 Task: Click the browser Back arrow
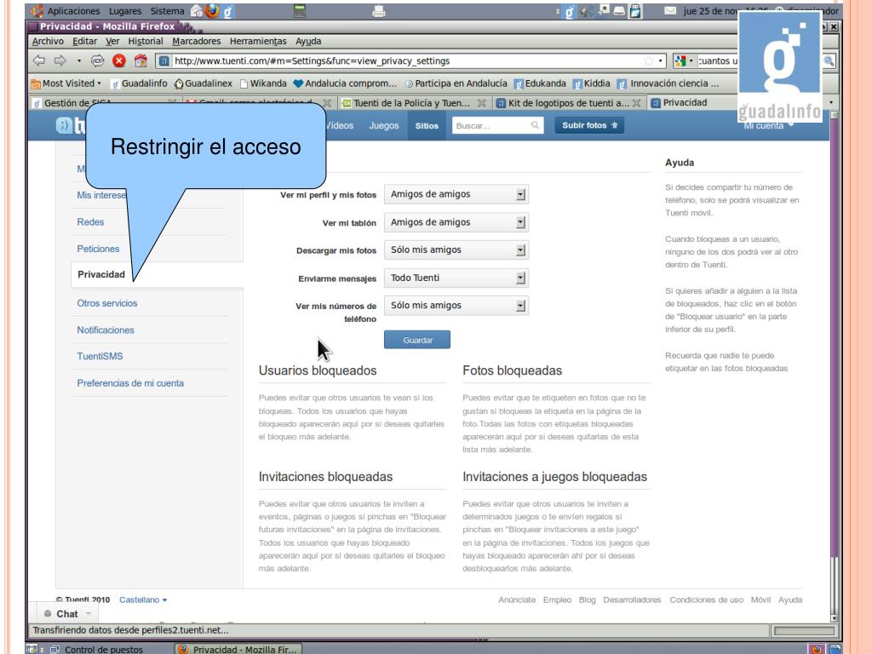point(39,60)
